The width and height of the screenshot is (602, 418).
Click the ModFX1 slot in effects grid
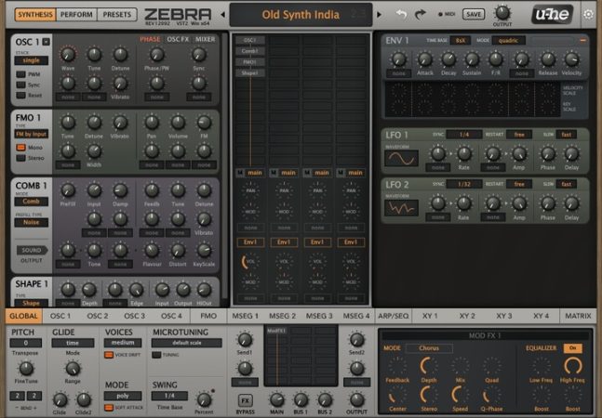(x=276, y=331)
